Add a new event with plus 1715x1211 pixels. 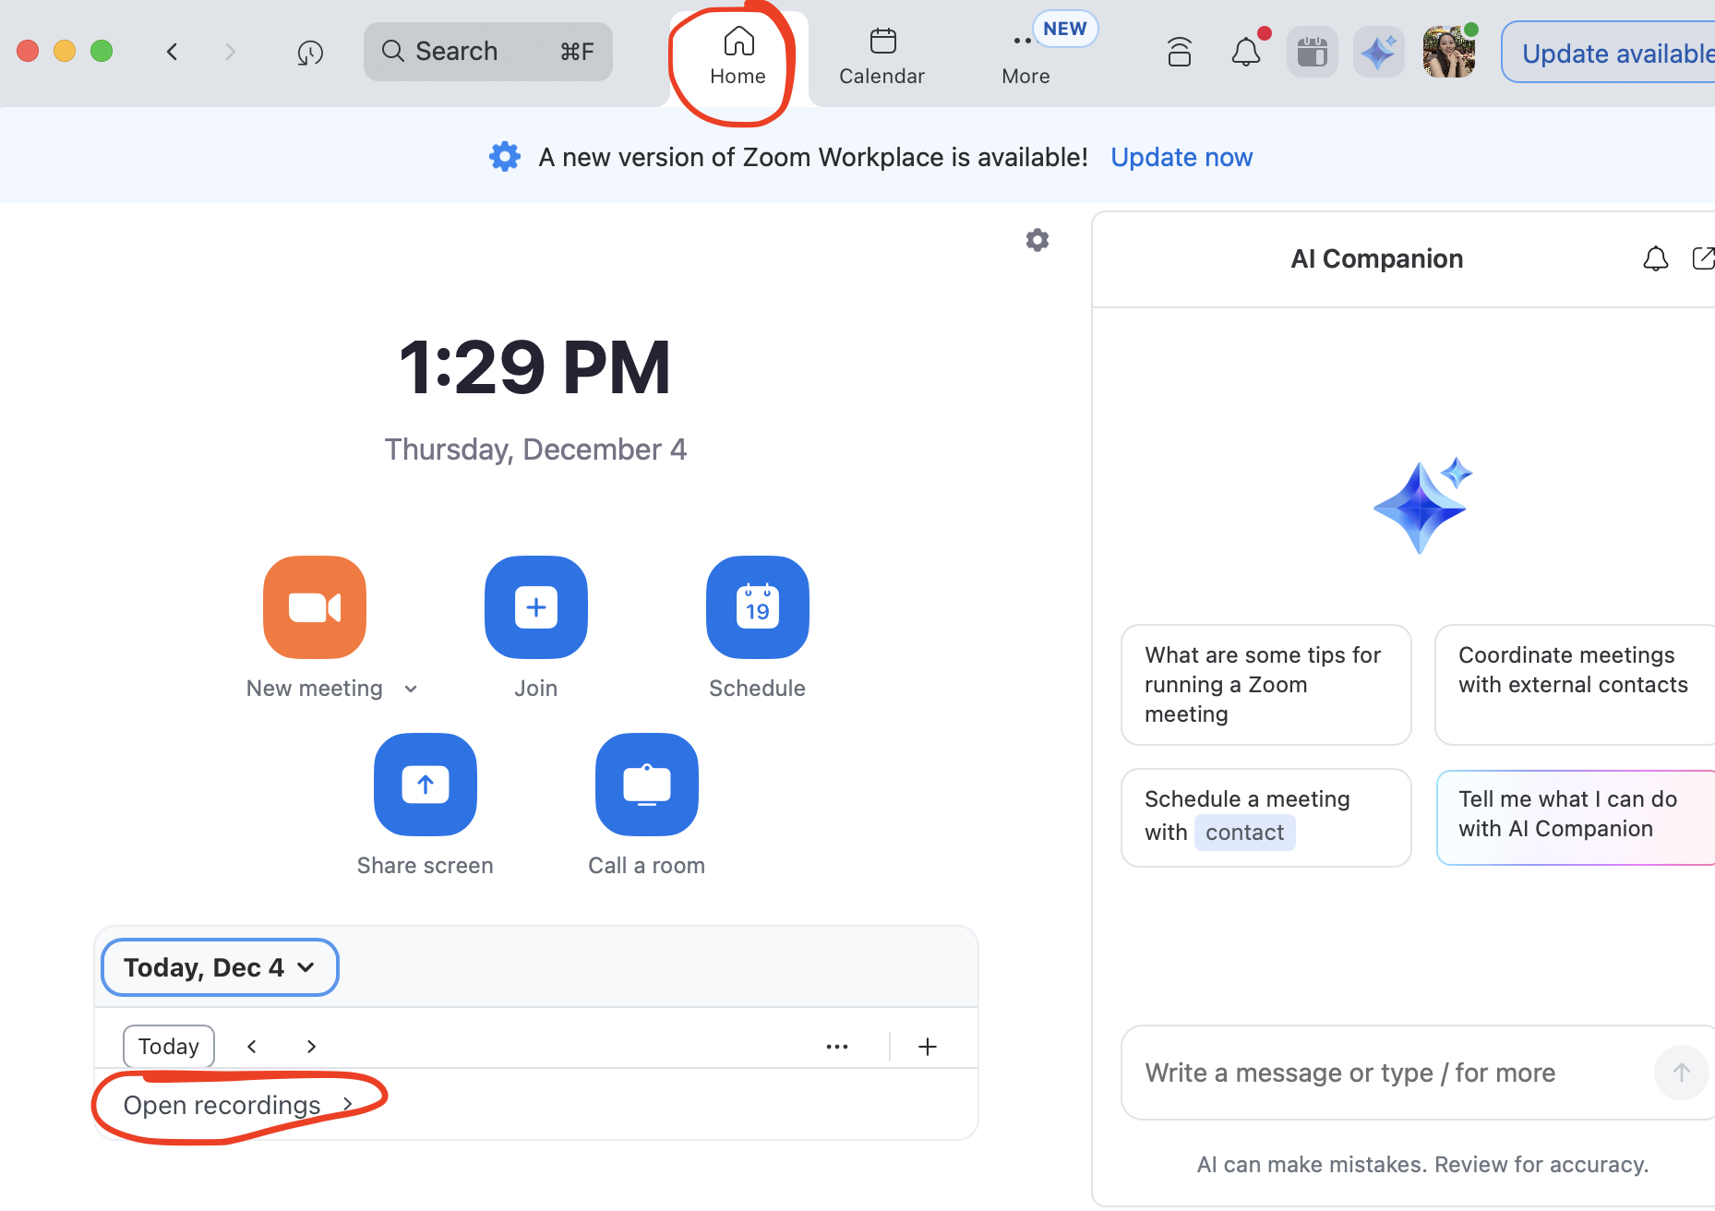pyautogui.click(x=928, y=1046)
